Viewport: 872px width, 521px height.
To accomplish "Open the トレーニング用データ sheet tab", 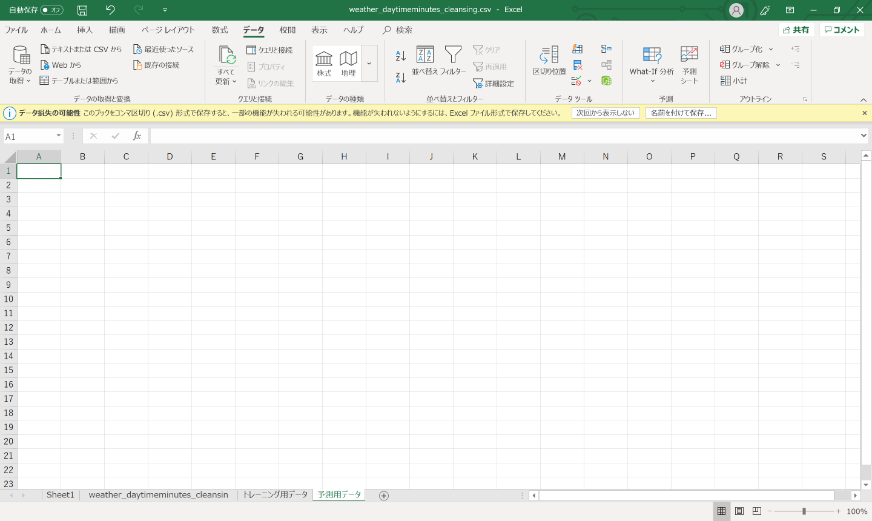I will click(x=276, y=495).
